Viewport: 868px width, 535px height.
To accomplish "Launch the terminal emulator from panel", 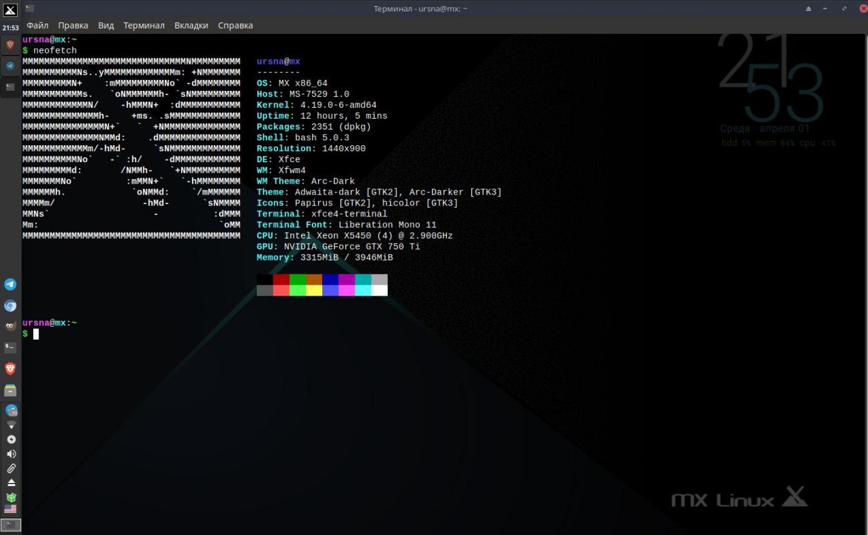I will tap(10, 348).
